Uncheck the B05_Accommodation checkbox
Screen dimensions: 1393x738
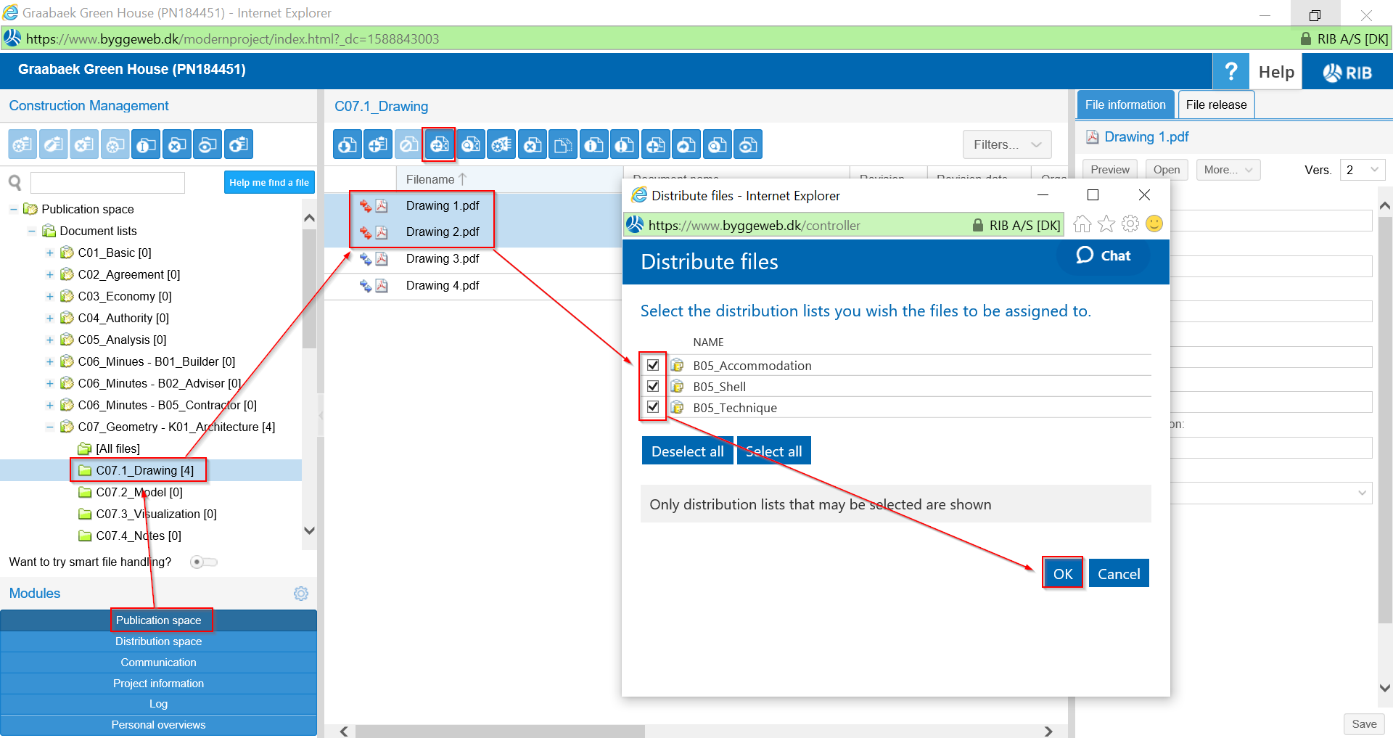(x=653, y=365)
